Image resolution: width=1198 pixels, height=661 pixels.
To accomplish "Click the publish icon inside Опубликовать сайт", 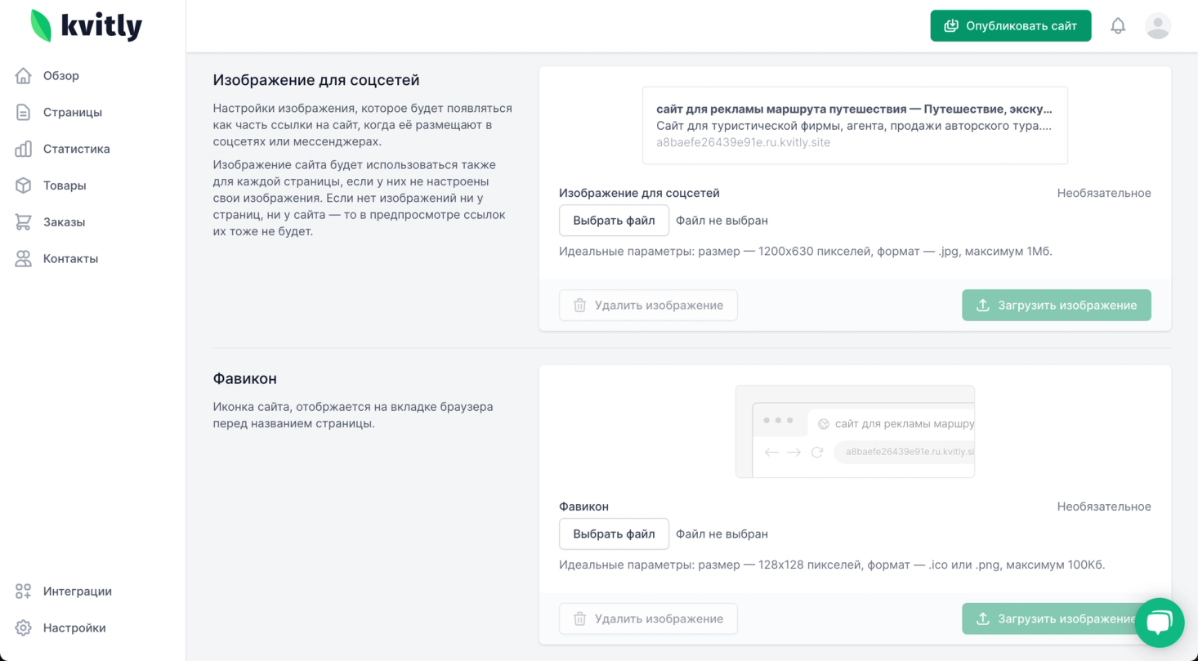I will (951, 26).
